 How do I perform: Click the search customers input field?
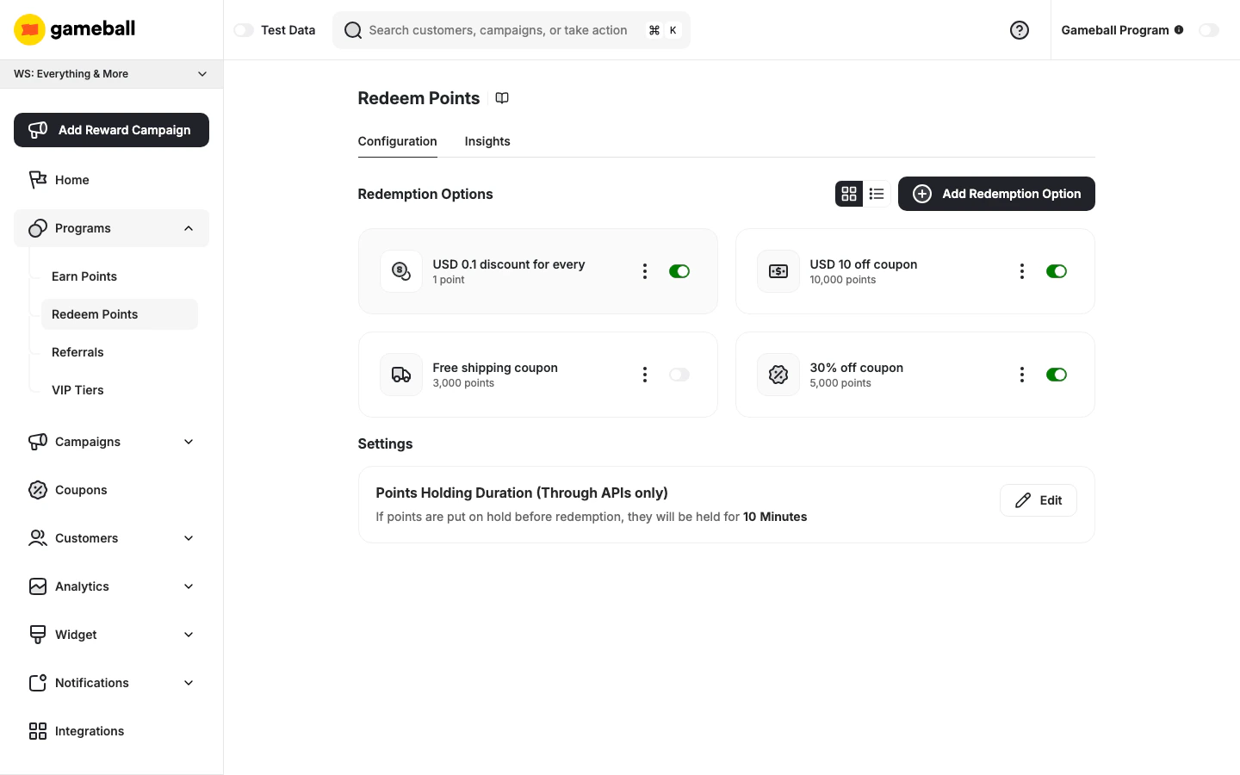512,30
